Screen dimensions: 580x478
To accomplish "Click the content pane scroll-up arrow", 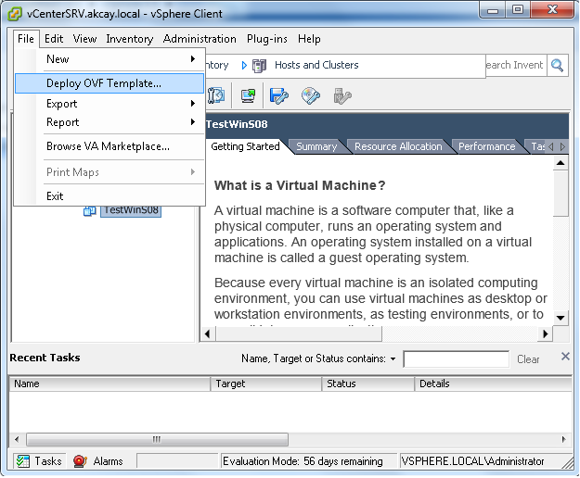I will 561,163.
